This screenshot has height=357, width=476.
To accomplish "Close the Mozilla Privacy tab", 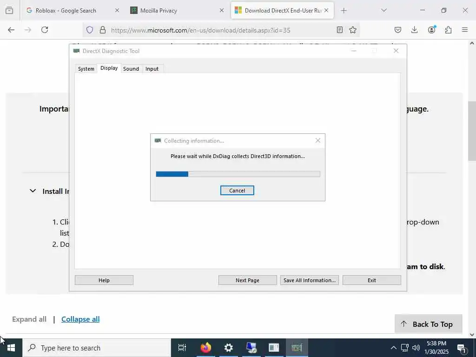I will [x=222, y=10].
